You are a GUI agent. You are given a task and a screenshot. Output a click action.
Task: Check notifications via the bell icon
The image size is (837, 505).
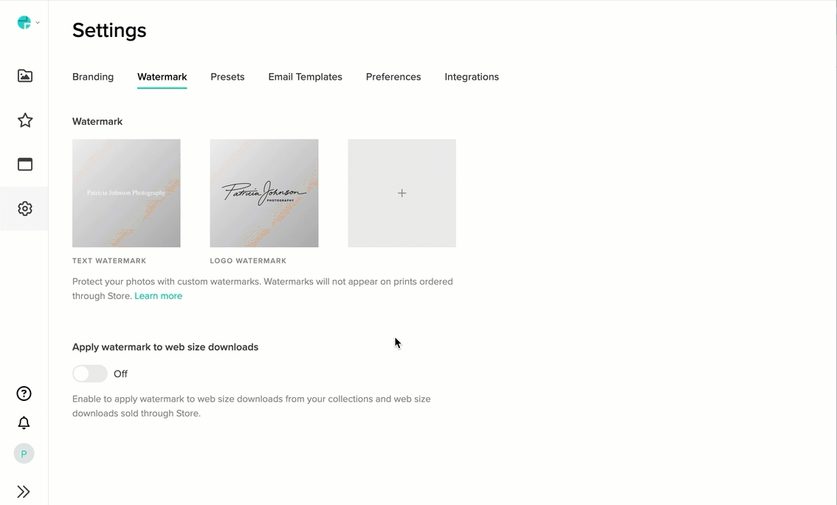point(24,422)
